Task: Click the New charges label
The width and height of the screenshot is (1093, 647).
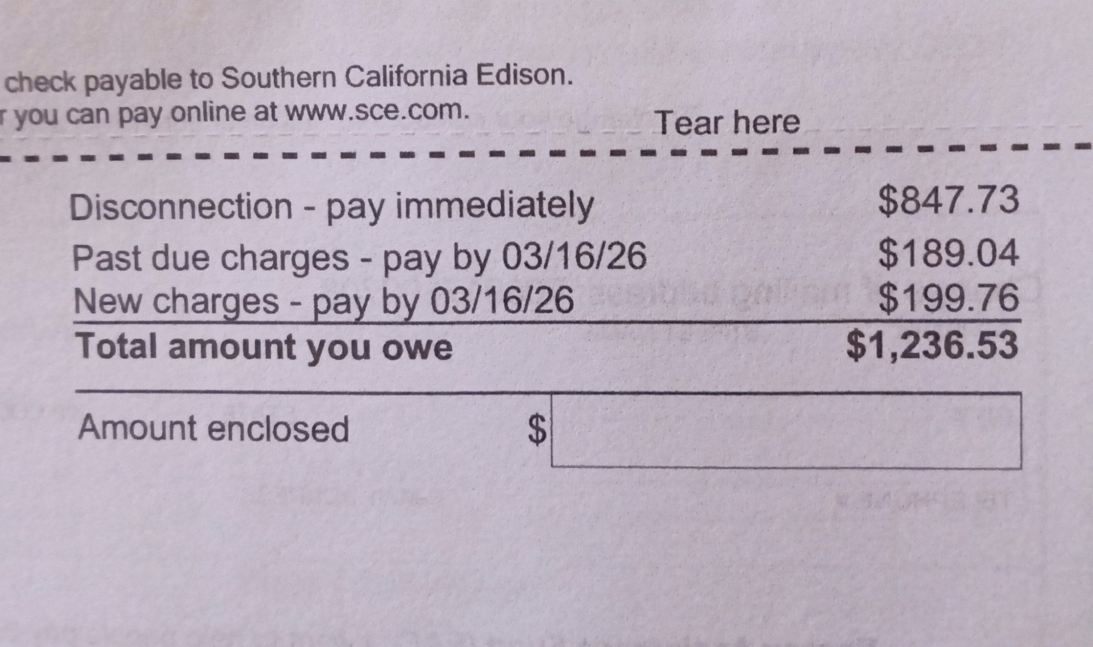Action: tap(176, 301)
